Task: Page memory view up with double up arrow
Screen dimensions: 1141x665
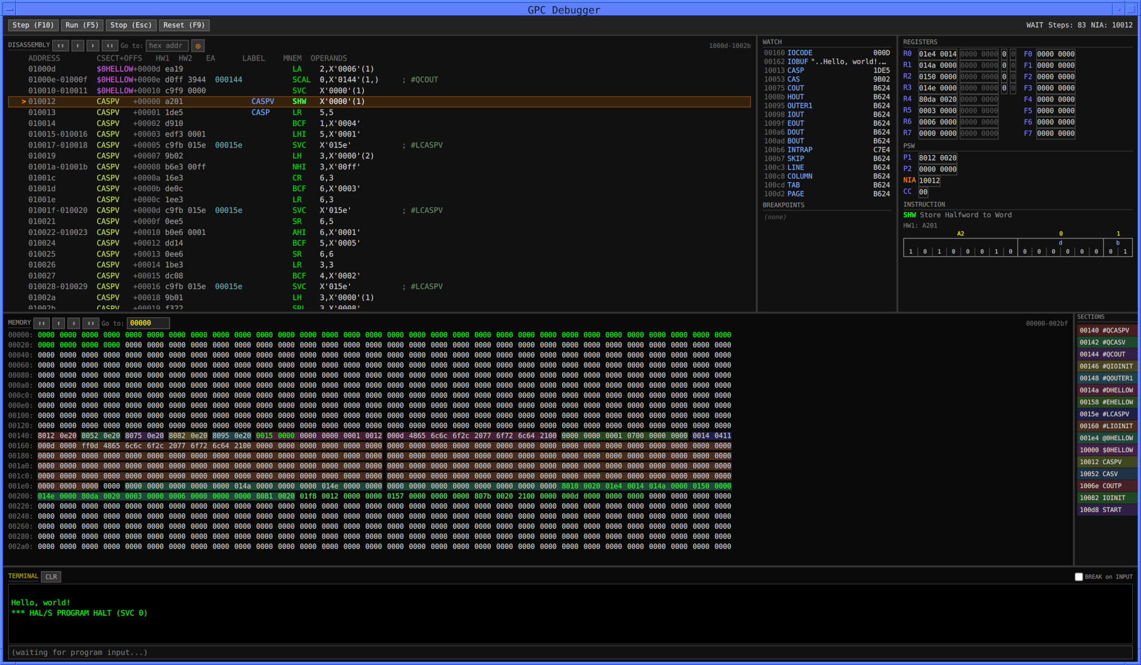Action: click(x=42, y=323)
